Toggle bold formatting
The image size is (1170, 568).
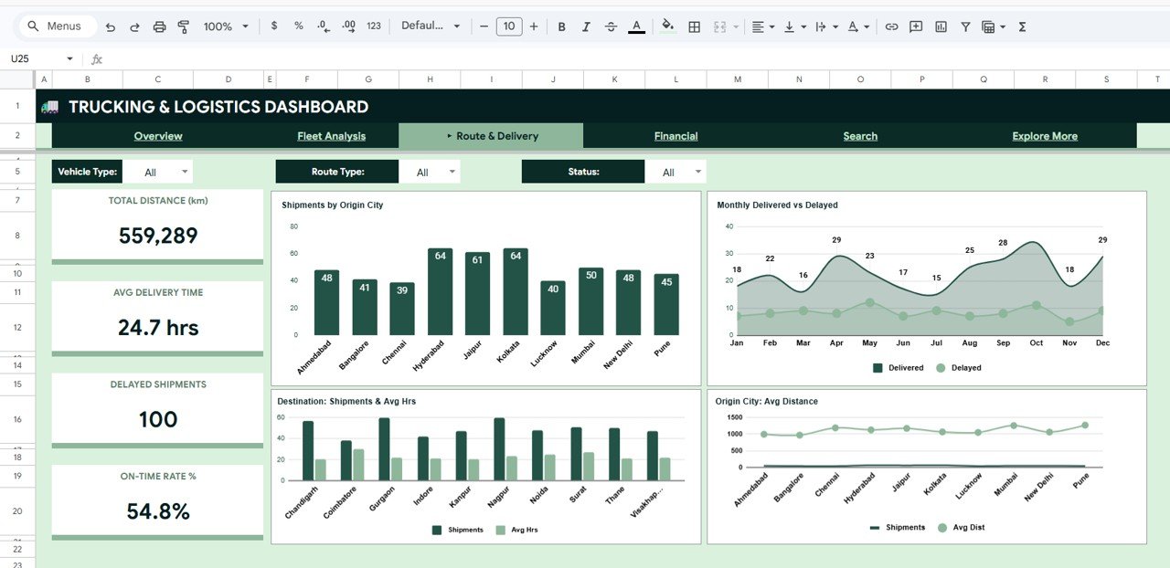click(561, 26)
